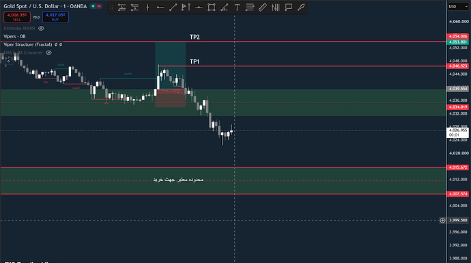This screenshot has height=263, width=471.
Task: Select the Short Position drawing tool
Action: pos(134,8)
